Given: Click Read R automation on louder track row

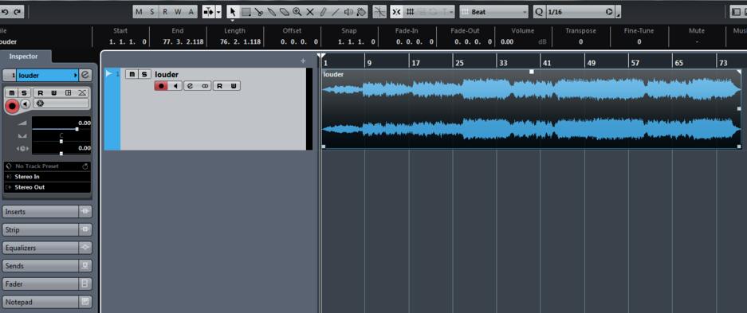Looking at the screenshot, I should (x=220, y=86).
